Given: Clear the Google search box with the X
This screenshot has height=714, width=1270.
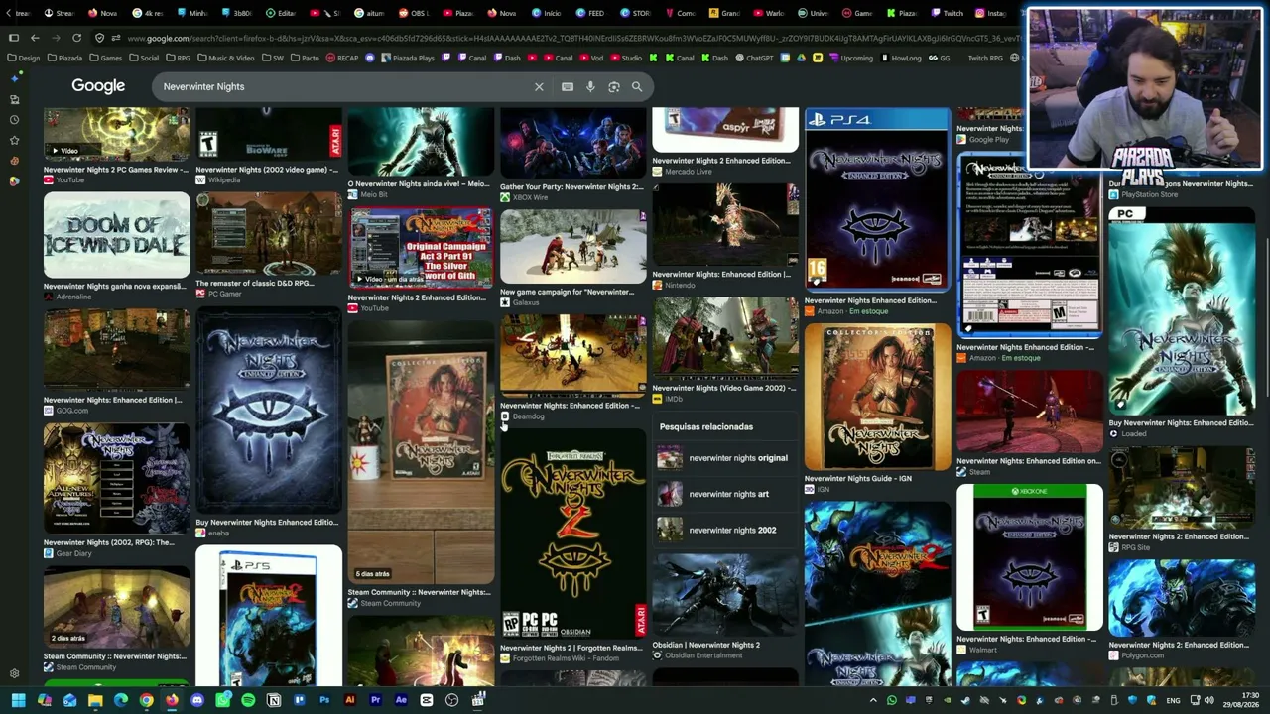Looking at the screenshot, I should point(539,87).
